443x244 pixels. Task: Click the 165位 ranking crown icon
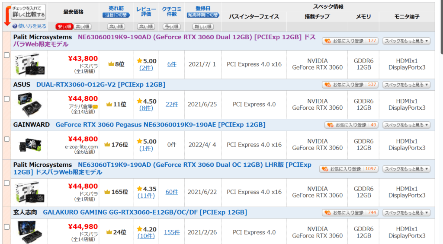(107, 192)
